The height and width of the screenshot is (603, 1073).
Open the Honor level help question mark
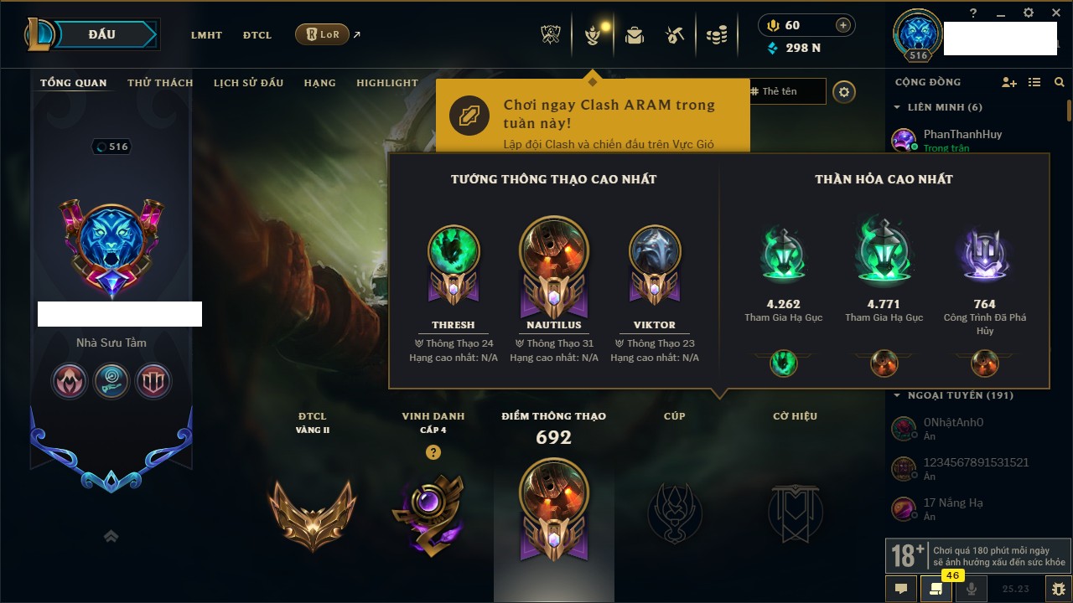[433, 452]
